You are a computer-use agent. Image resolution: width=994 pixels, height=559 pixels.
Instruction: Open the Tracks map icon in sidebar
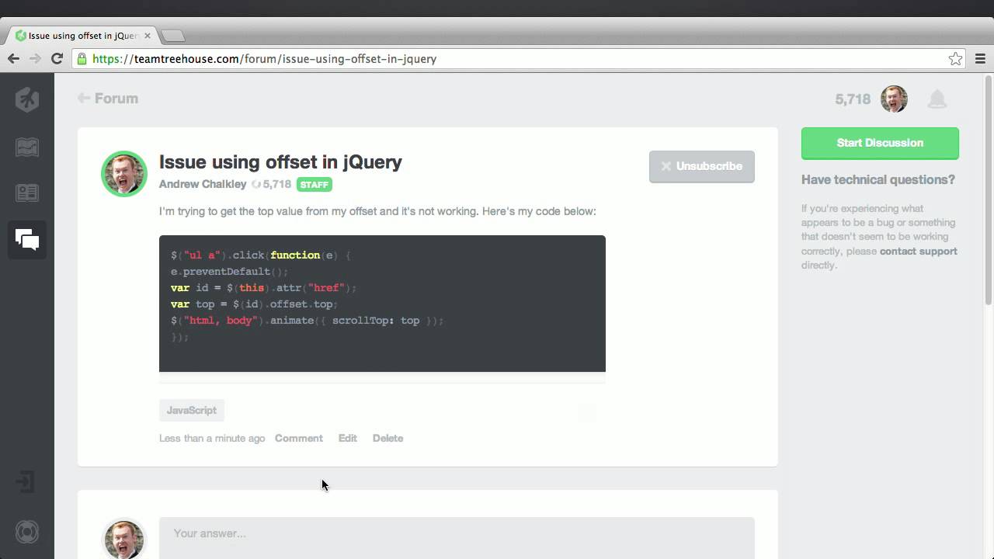[27, 148]
